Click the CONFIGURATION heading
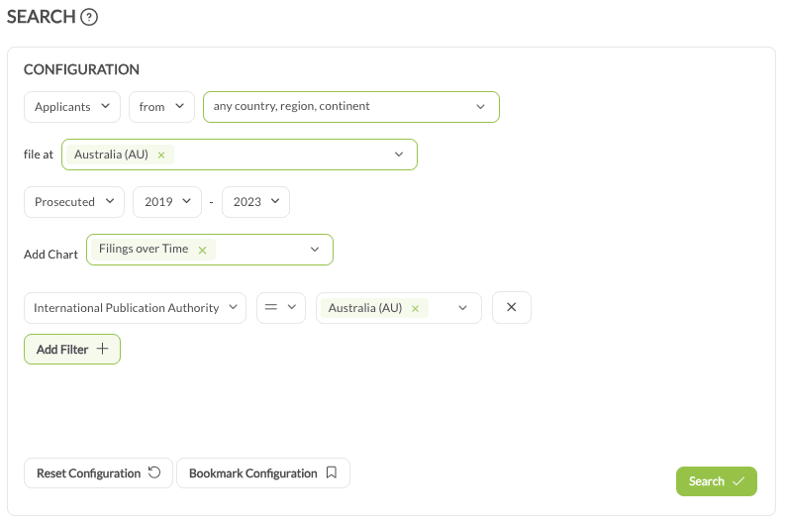The width and height of the screenshot is (785, 523). click(x=81, y=69)
